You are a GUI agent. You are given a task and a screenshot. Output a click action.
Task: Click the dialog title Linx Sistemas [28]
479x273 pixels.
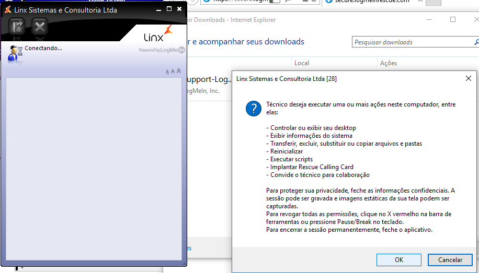click(x=287, y=79)
